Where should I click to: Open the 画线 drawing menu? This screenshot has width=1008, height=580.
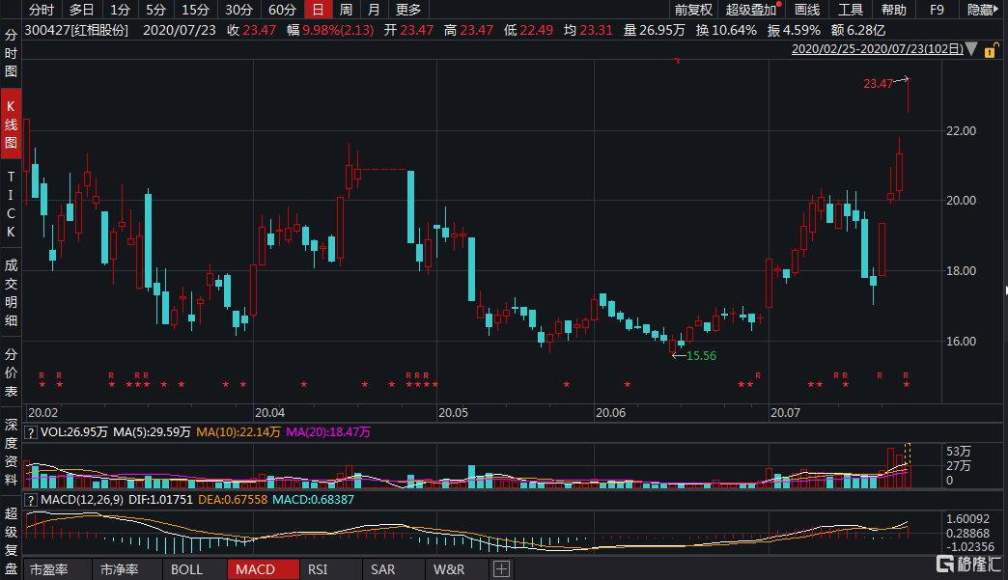(806, 10)
